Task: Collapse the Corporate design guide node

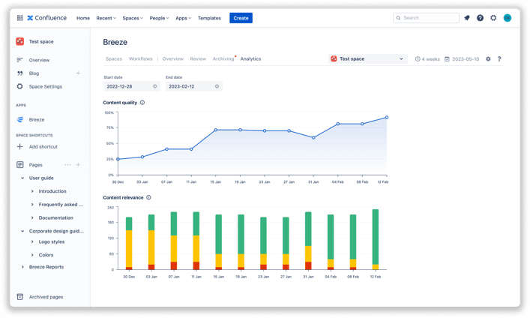Action: click(x=22, y=231)
